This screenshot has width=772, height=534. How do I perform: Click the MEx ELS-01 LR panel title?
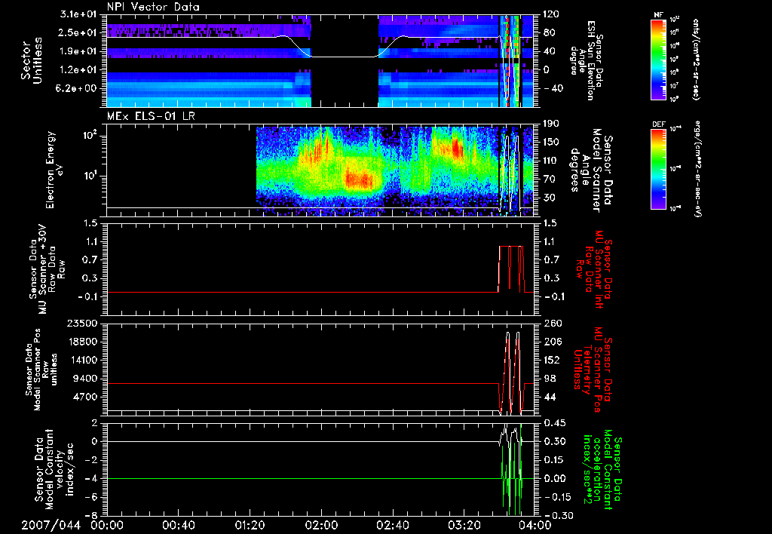[x=151, y=117]
